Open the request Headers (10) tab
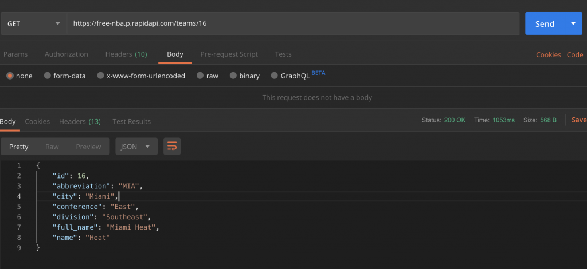 tap(126, 54)
